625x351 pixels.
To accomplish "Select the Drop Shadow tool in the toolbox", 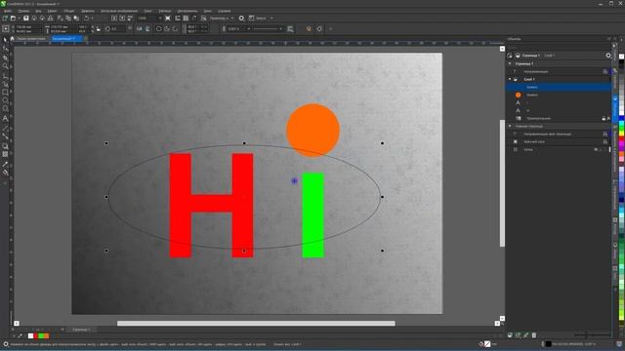I will tap(5, 146).
